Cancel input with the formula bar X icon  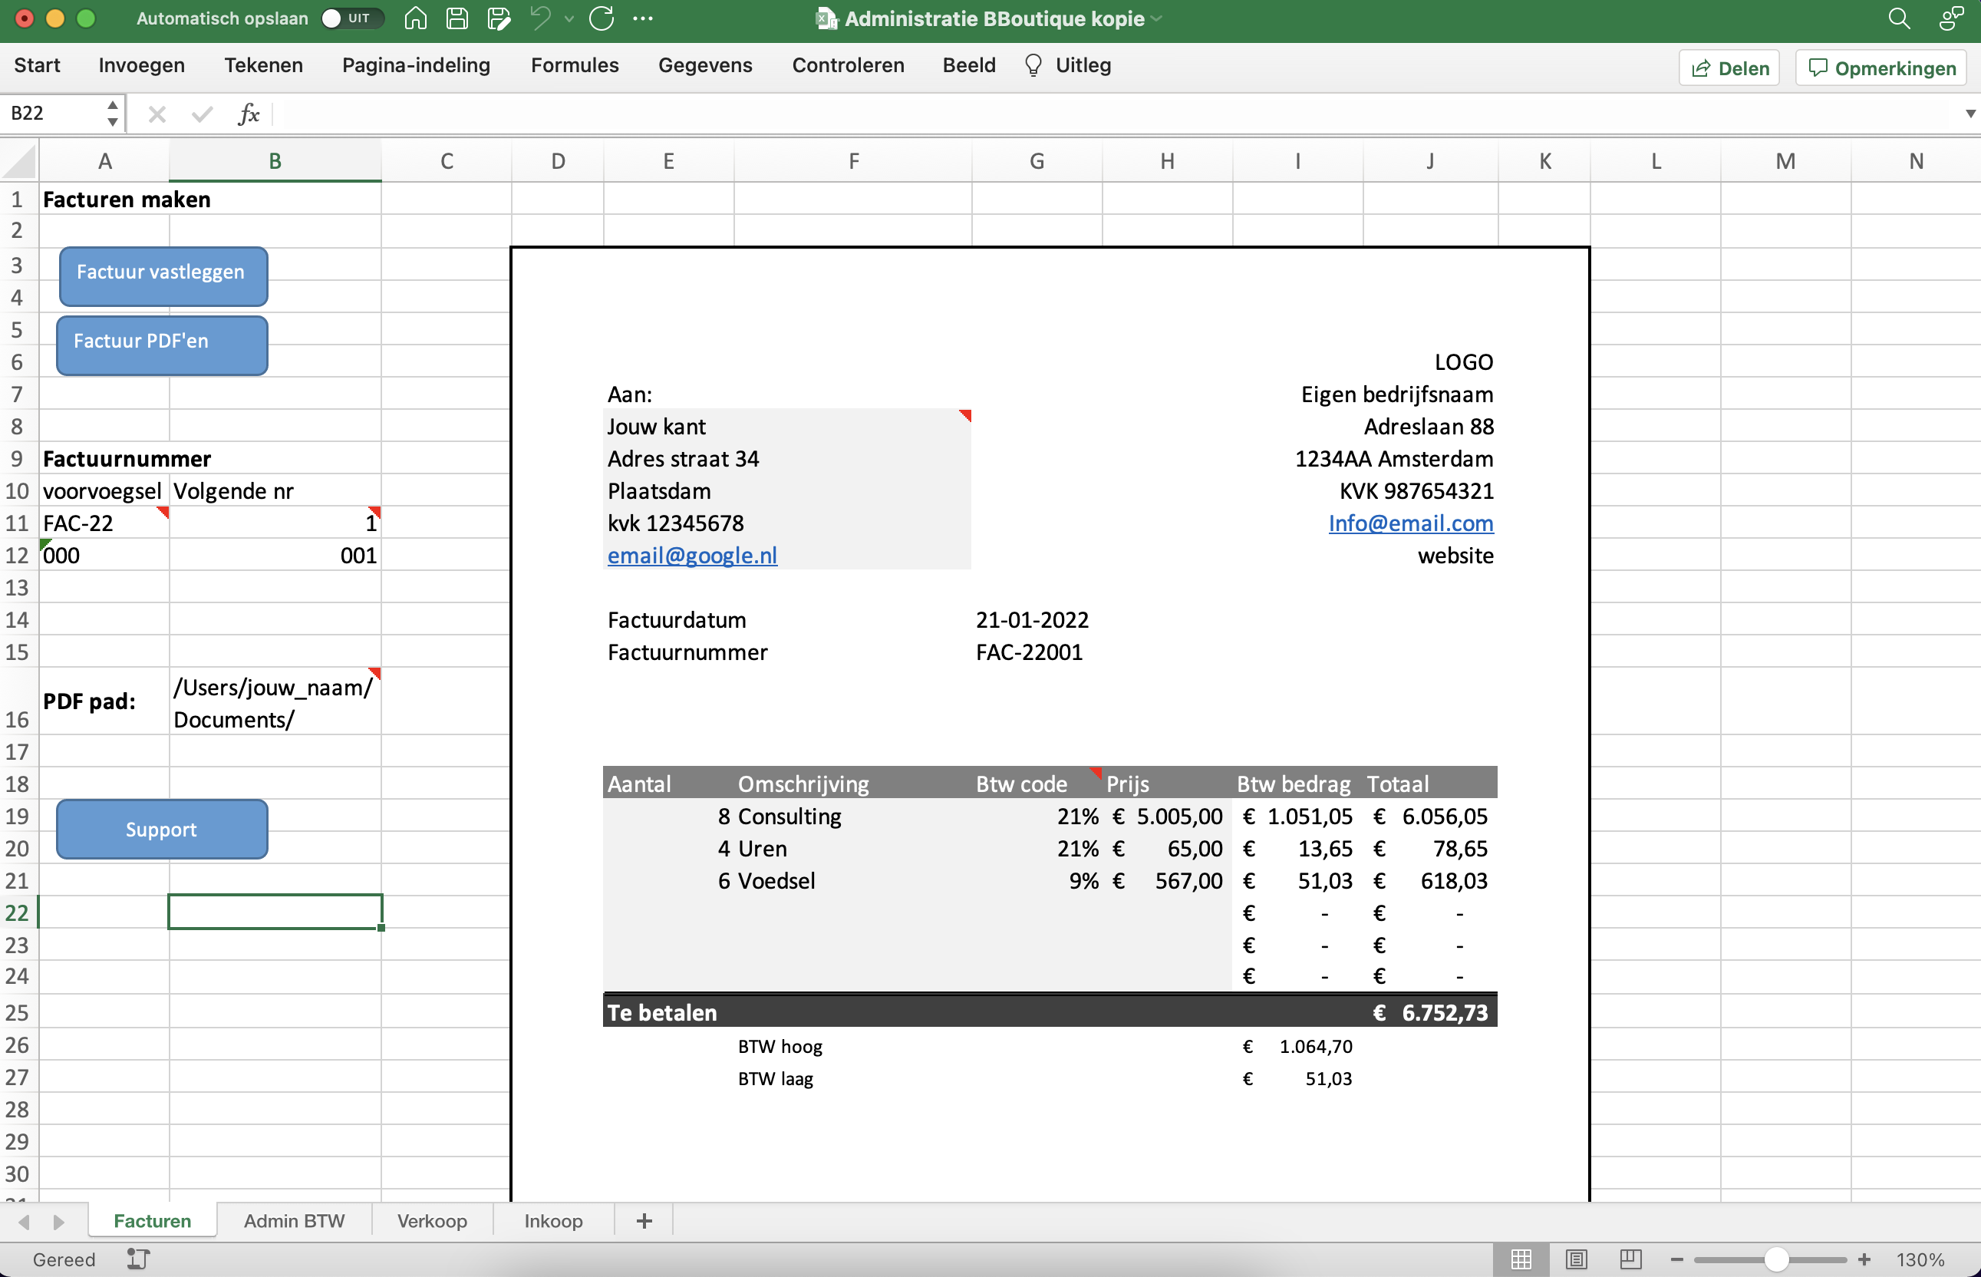pos(156,114)
